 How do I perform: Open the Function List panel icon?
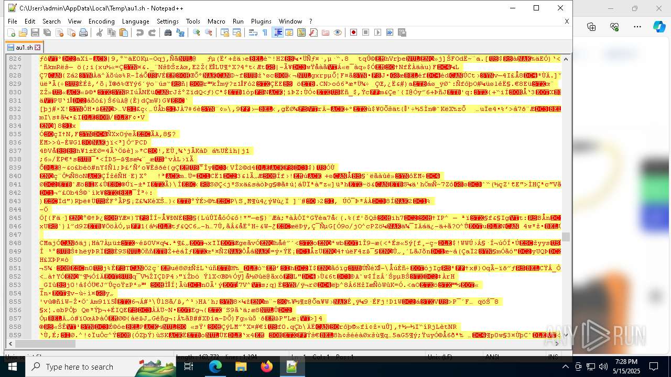tap(313, 32)
